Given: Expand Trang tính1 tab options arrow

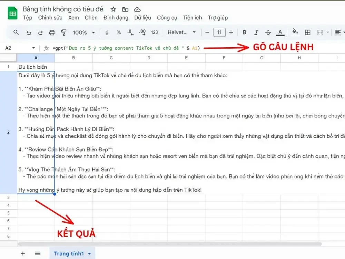Looking at the screenshot, I should (89, 254).
